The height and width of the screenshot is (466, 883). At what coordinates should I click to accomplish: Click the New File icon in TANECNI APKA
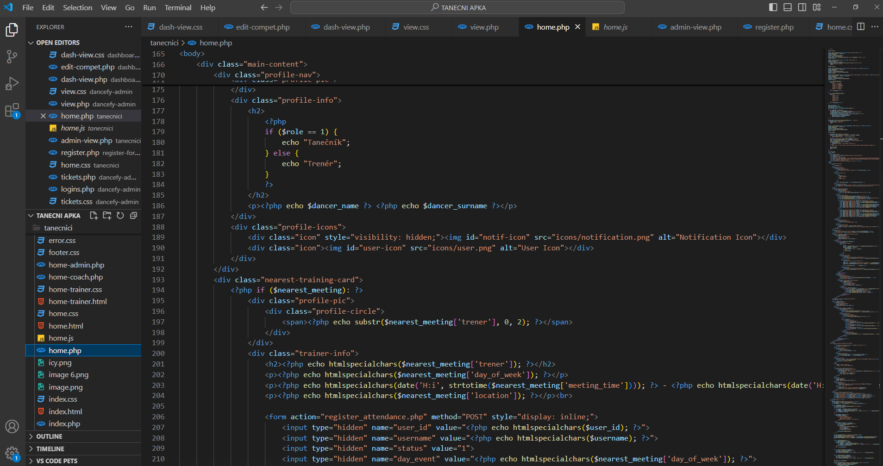pyautogui.click(x=94, y=216)
